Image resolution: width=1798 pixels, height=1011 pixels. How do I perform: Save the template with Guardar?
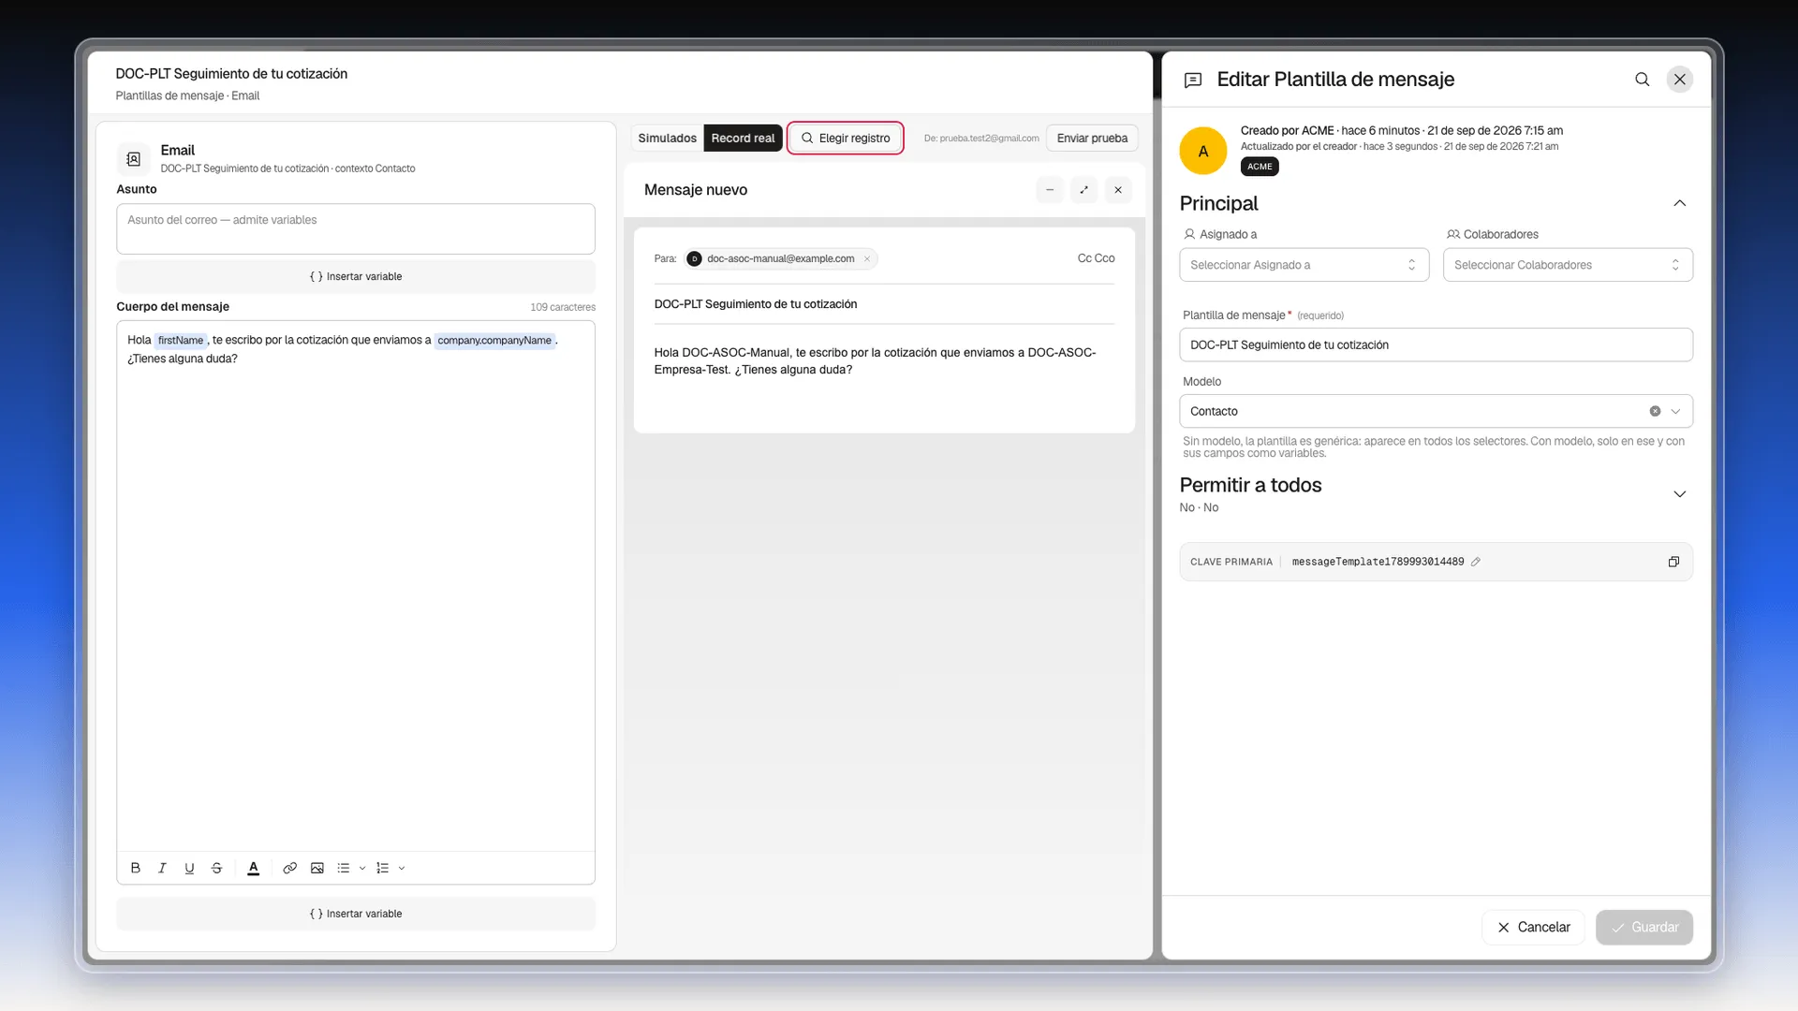pos(1644,927)
